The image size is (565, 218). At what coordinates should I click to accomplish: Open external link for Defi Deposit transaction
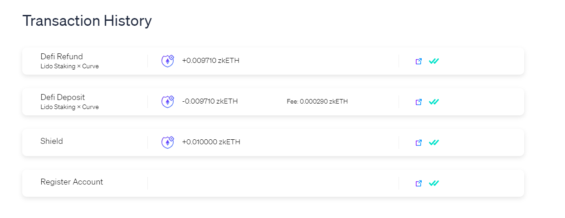(x=419, y=102)
